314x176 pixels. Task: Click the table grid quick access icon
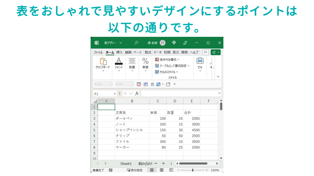[158, 84]
